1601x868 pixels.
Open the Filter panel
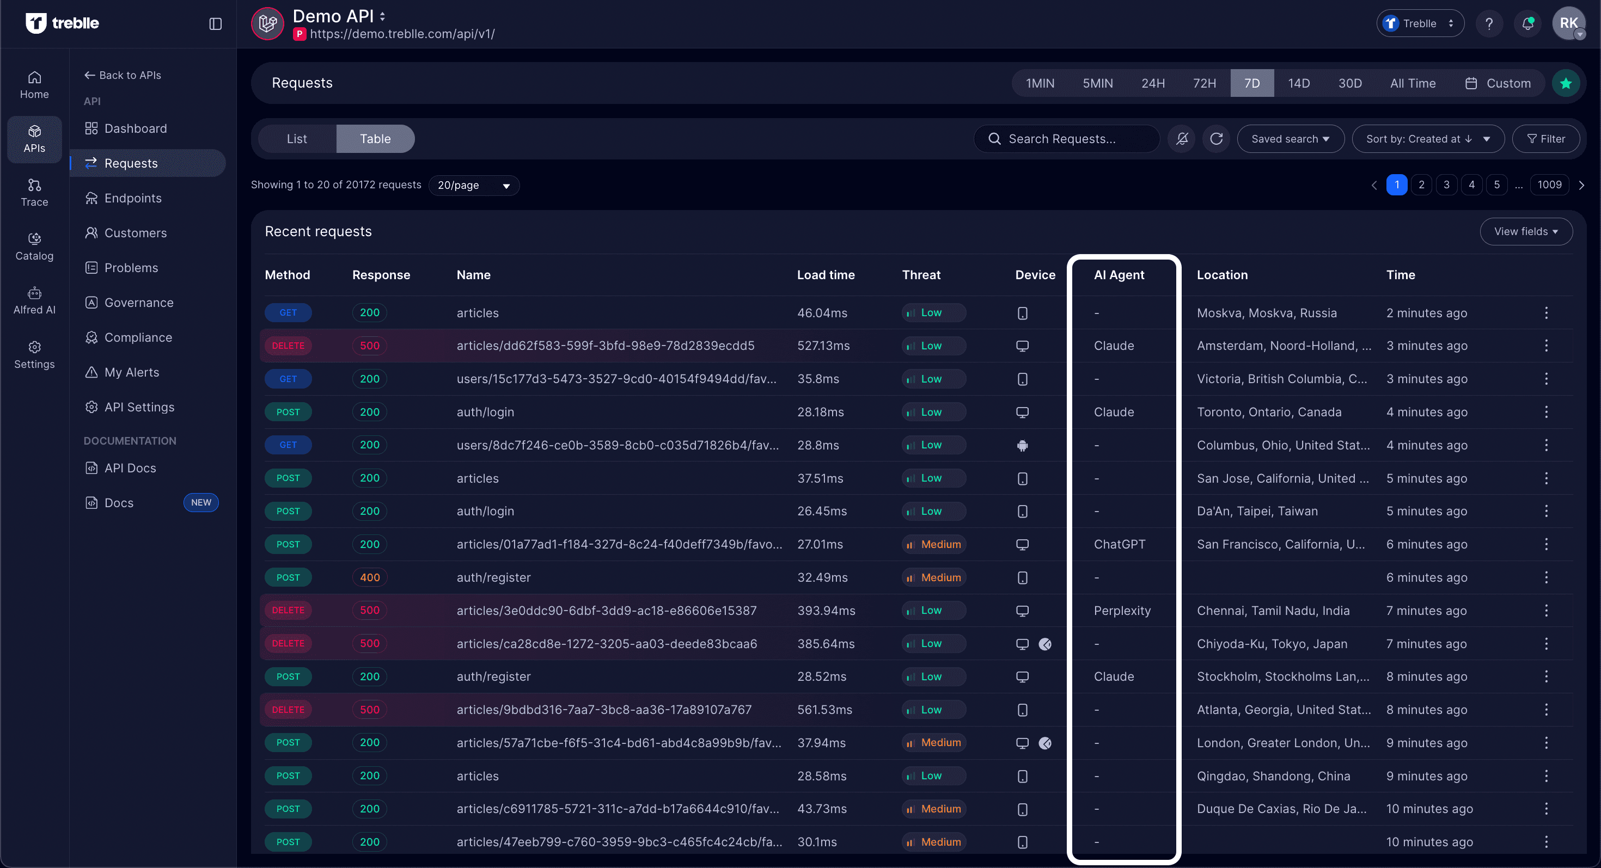coord(1545,138)
